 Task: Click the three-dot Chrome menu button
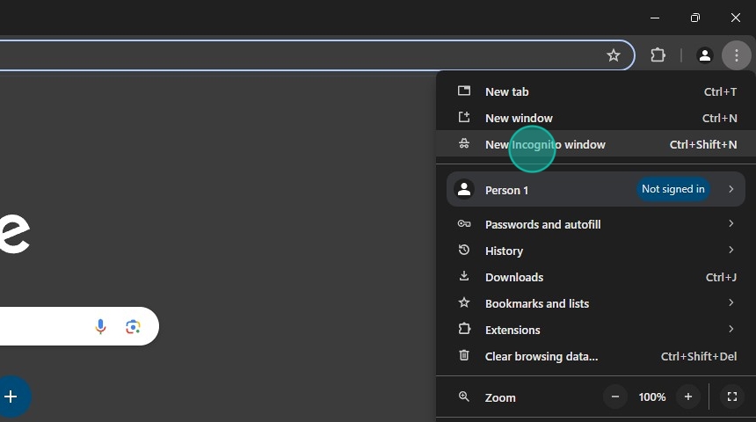coord(737,55)
